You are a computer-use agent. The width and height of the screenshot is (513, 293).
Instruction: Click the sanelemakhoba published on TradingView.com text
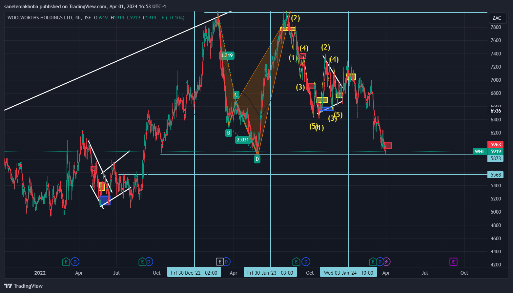55,6
